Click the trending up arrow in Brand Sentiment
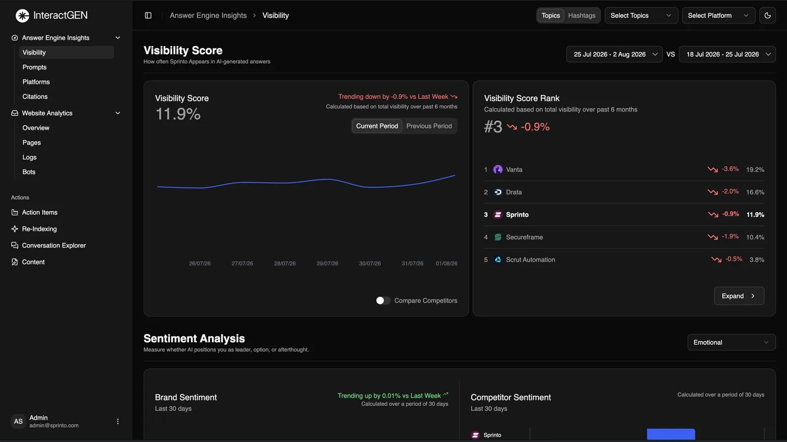Viewport: 787px width, 442px height. [x=446, y=394]
